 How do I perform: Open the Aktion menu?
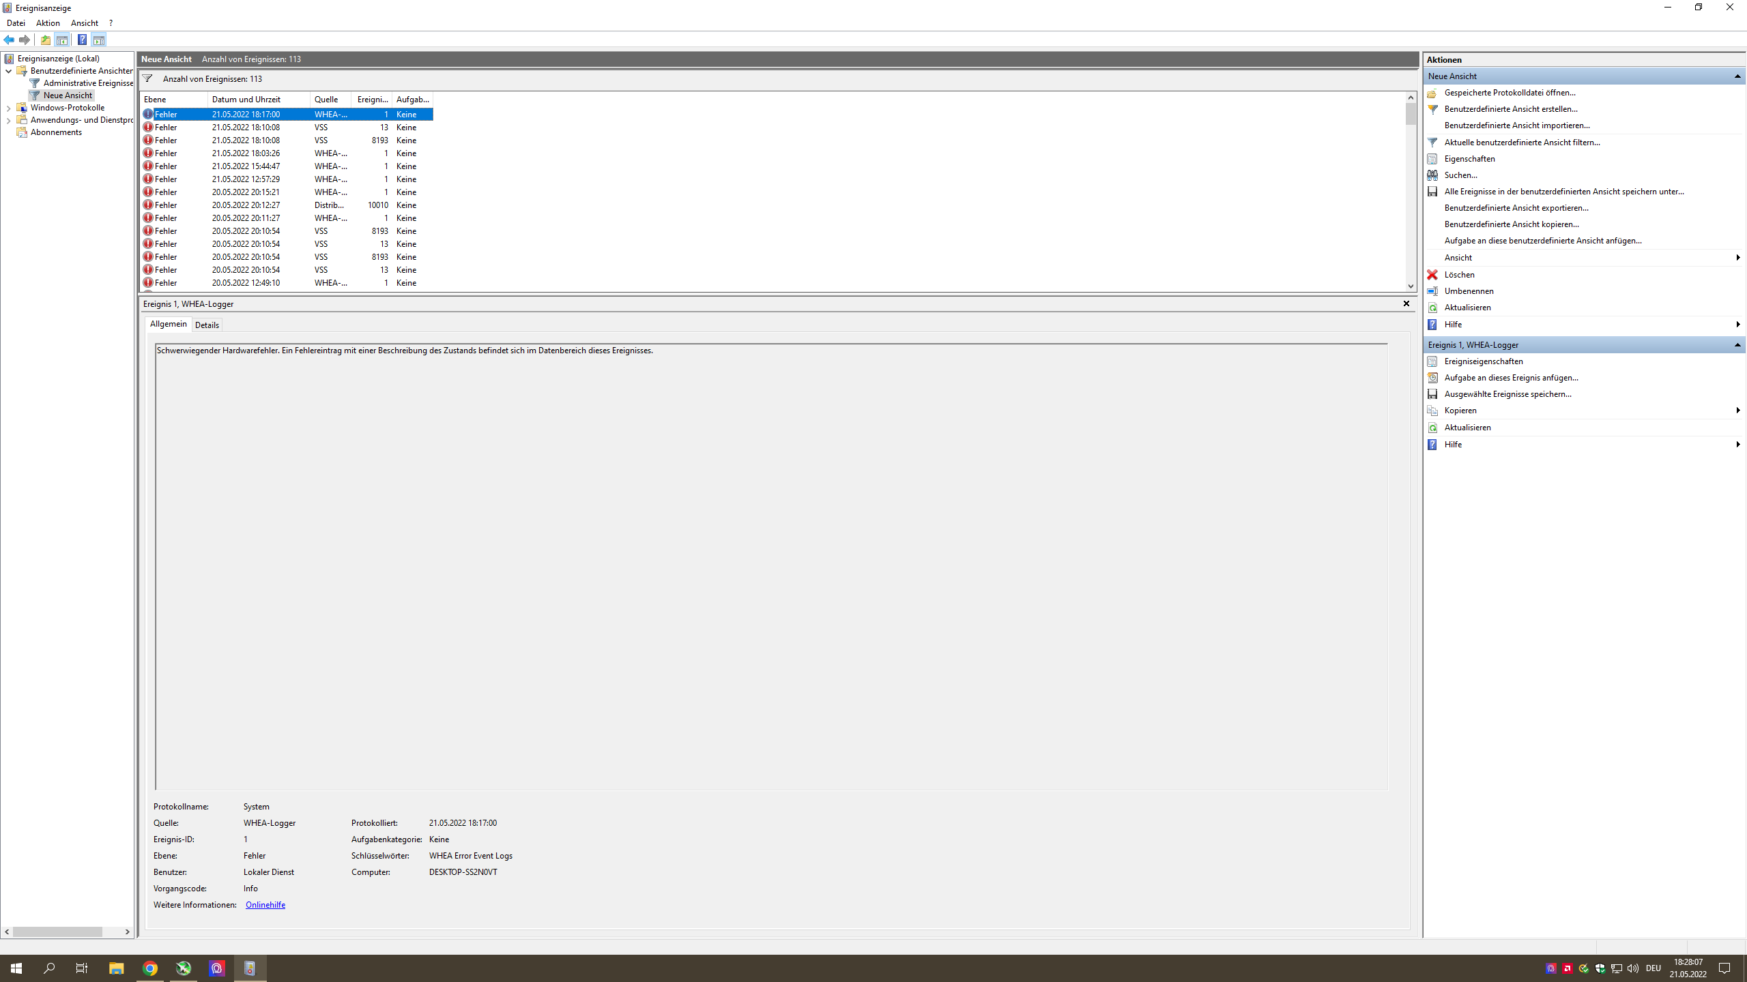pos(48,23)
